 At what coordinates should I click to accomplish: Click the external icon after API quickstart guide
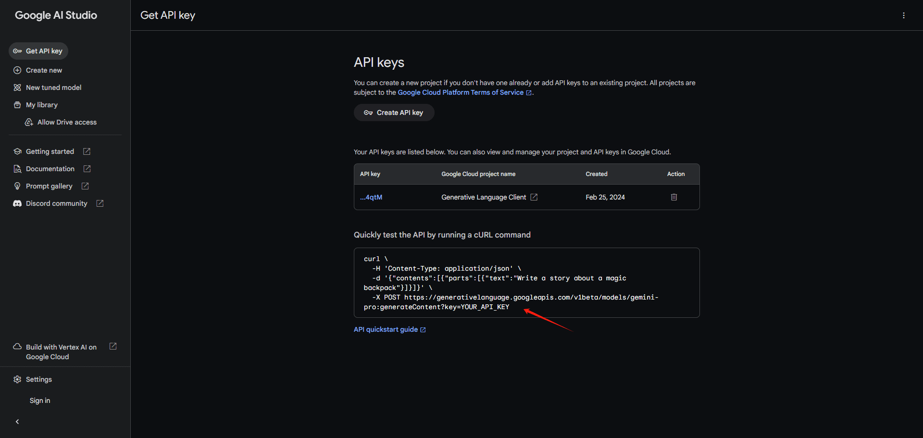[423, 330]
